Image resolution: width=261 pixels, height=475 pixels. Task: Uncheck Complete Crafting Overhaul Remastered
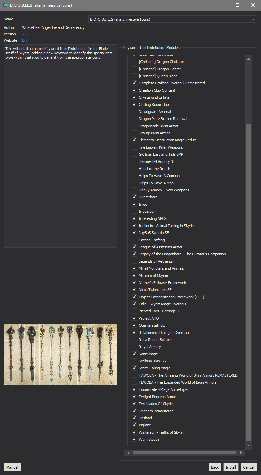tap(134, 83)
